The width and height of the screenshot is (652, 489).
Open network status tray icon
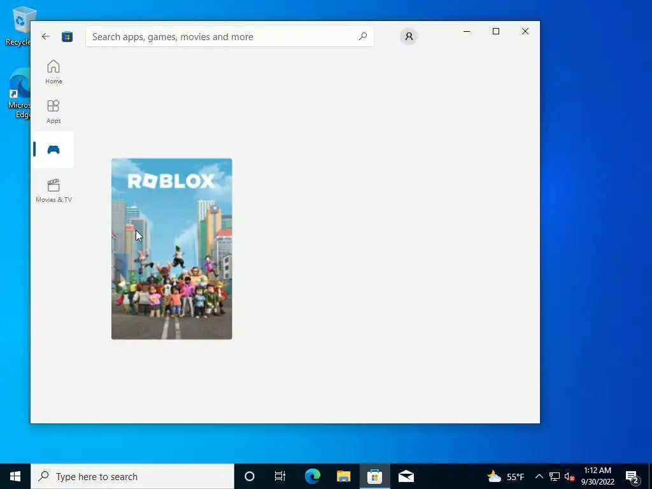point(555,476)
